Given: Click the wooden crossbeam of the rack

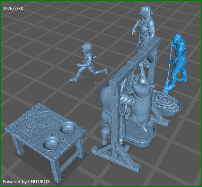Looking at the screenshot, I should click(135, 61).
